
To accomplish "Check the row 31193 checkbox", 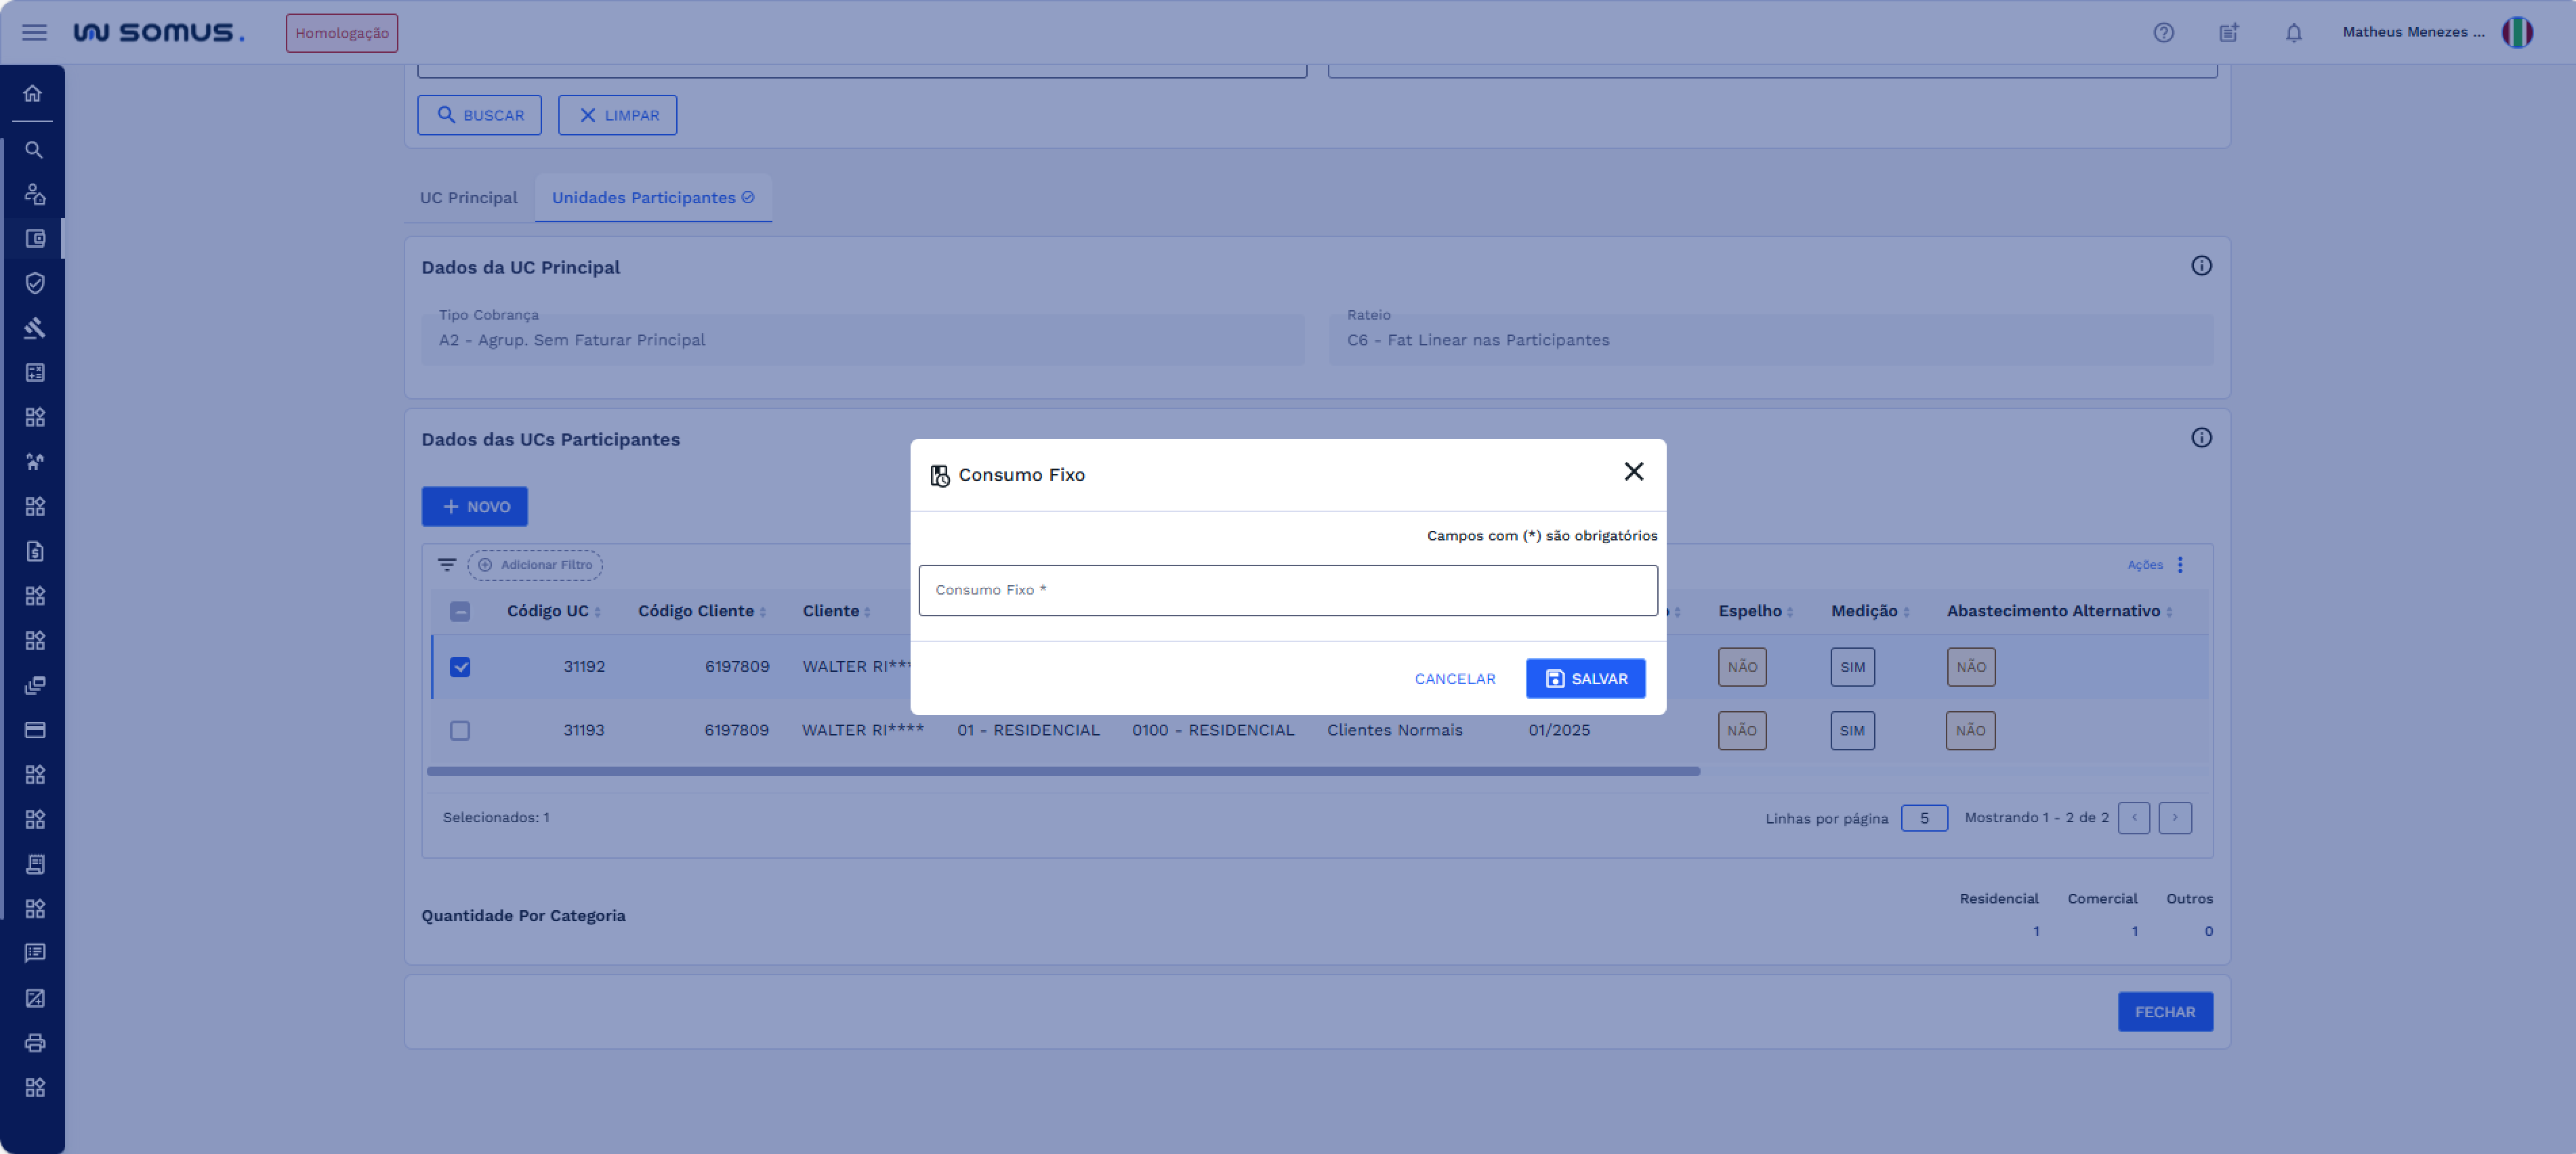I will [x=459, y=730].
